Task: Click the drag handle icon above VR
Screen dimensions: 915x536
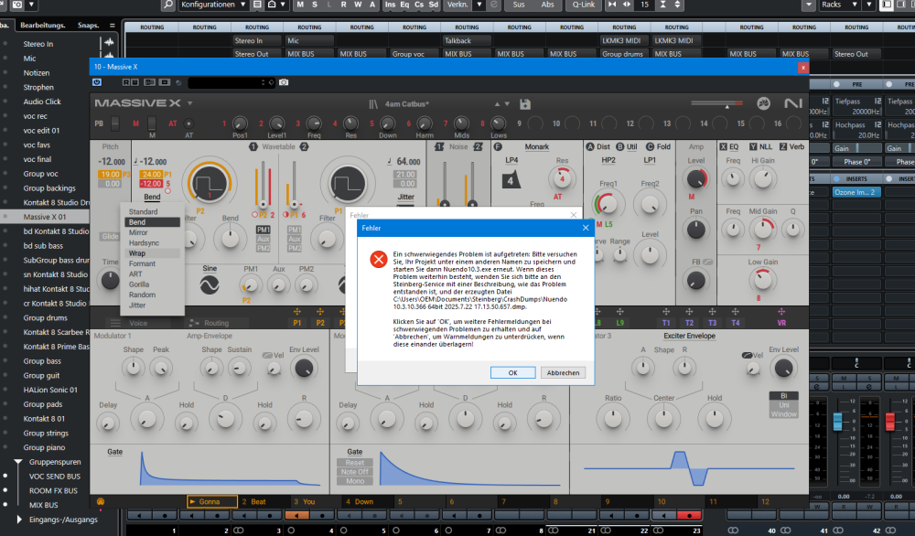Action: pyautogui.click(x=781, y=312)
